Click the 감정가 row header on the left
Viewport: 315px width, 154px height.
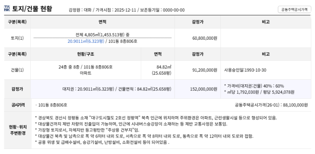coord(17,89)
